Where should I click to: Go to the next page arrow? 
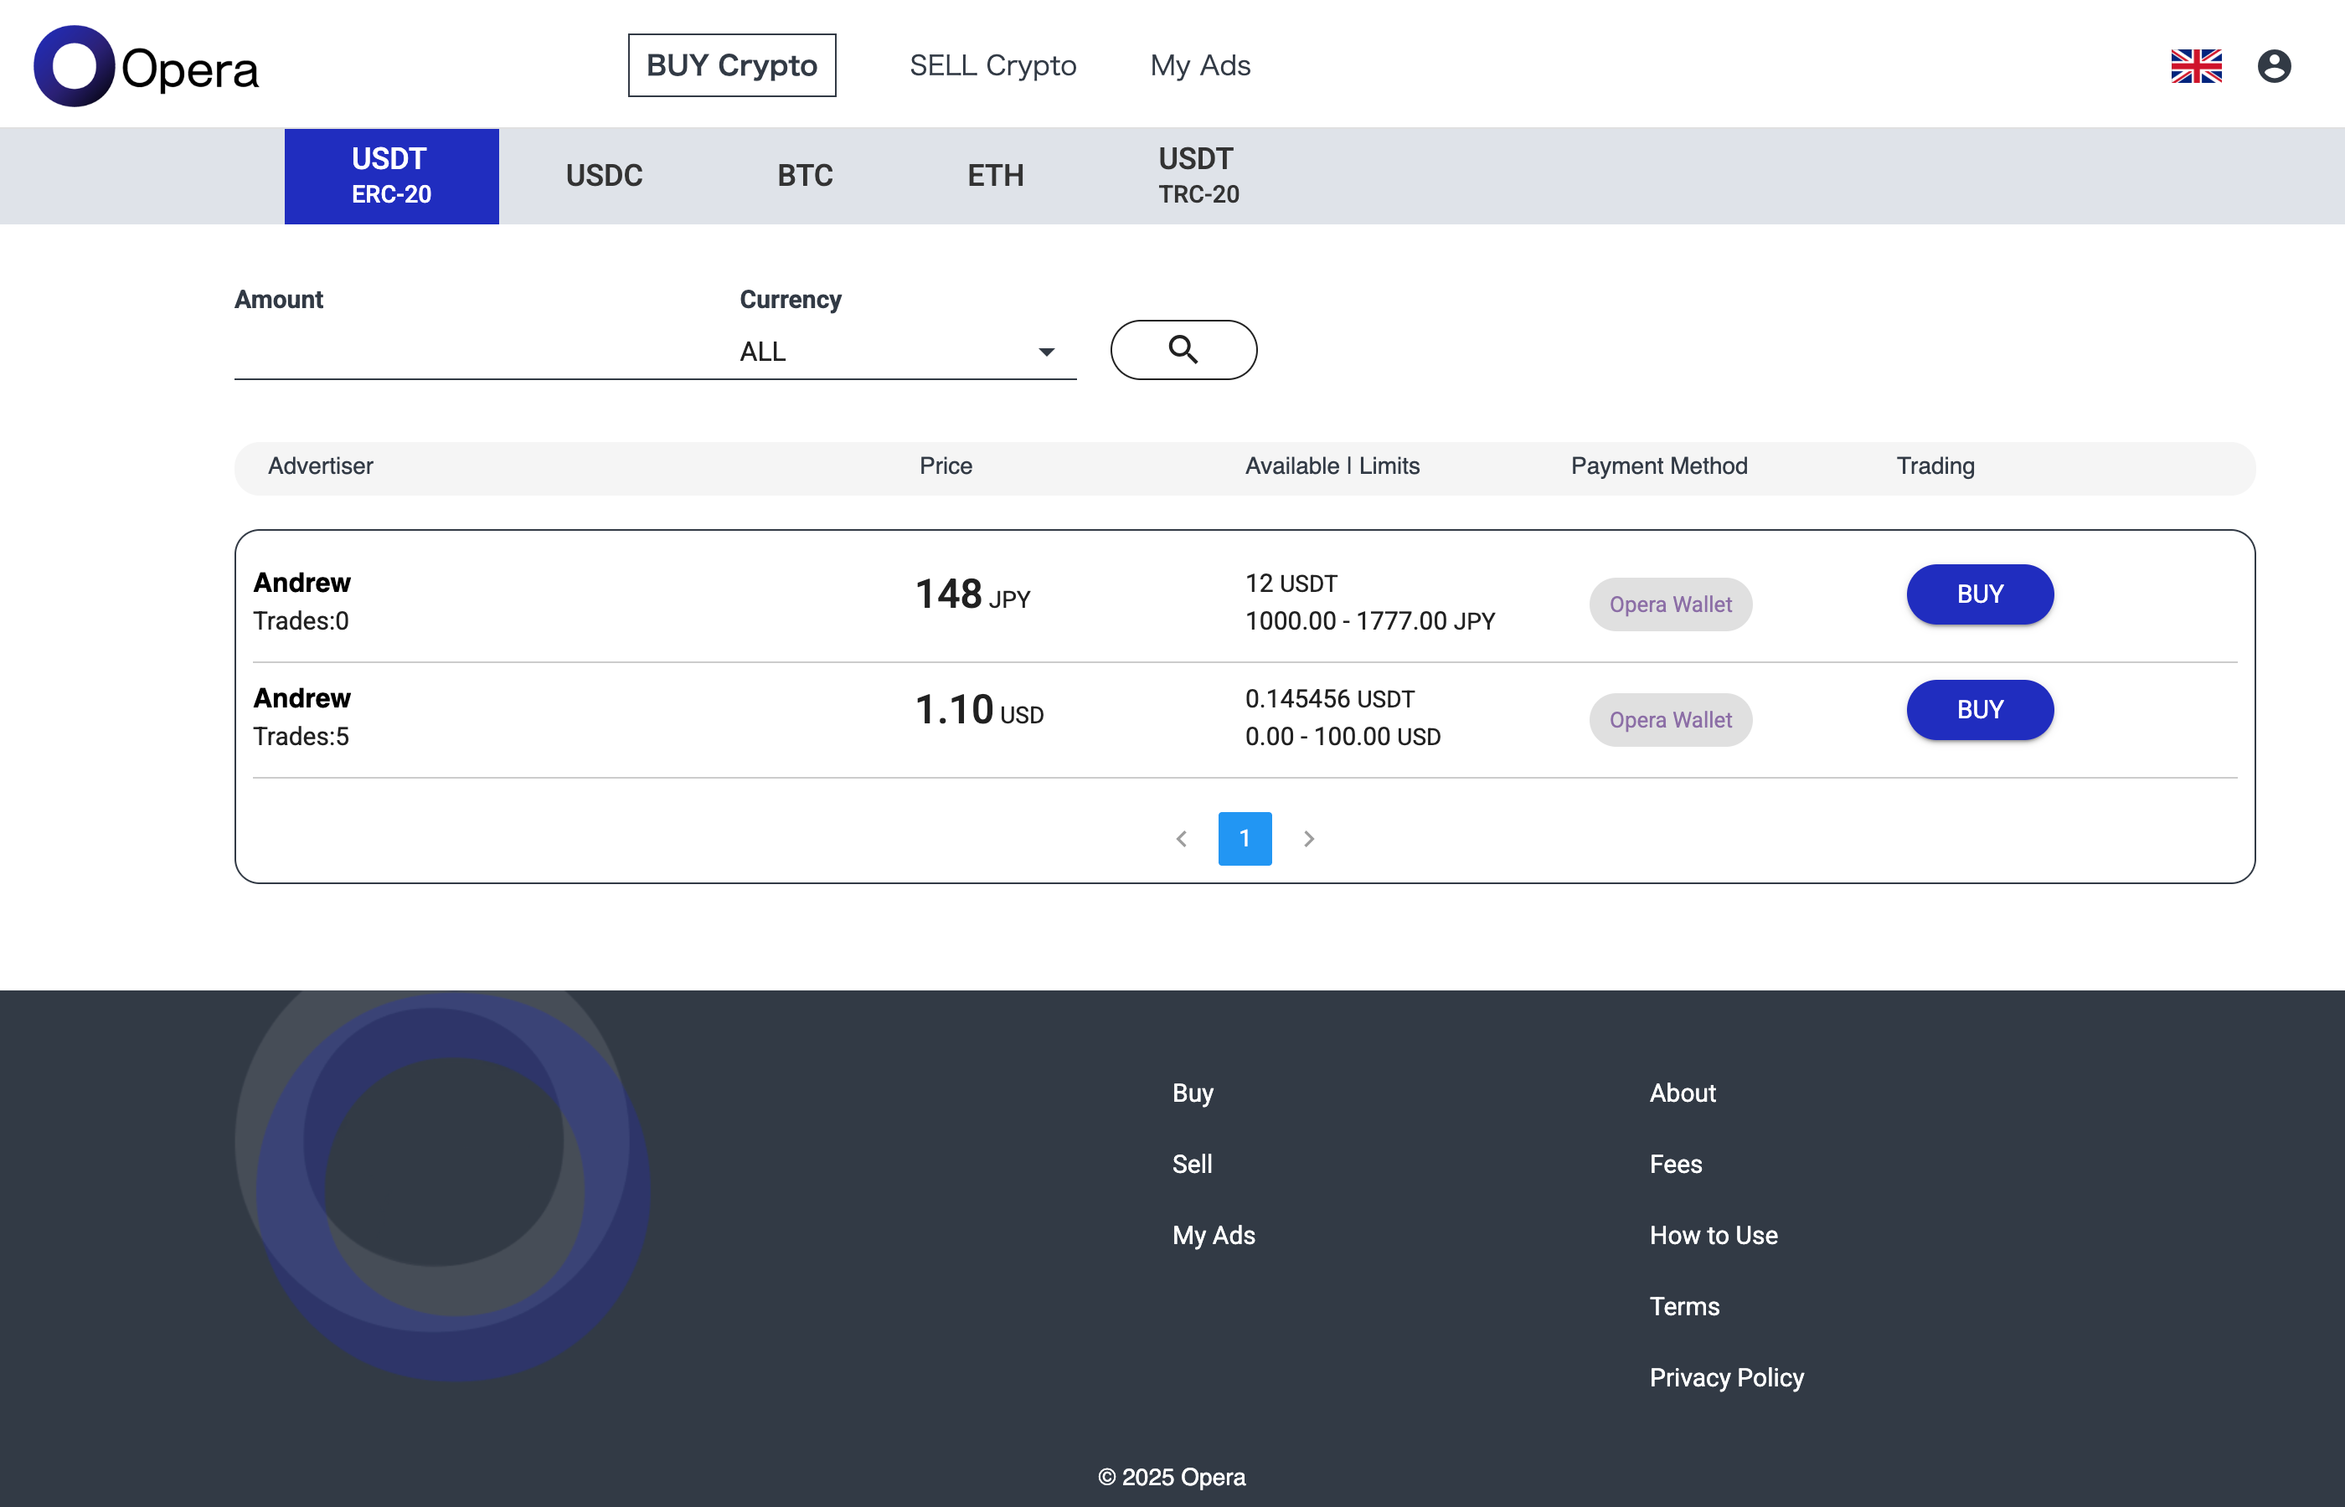[x=1308, y=839]
